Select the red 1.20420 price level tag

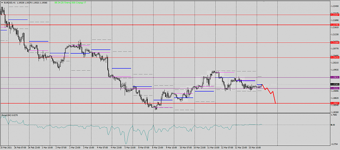[x=335, y=58]
